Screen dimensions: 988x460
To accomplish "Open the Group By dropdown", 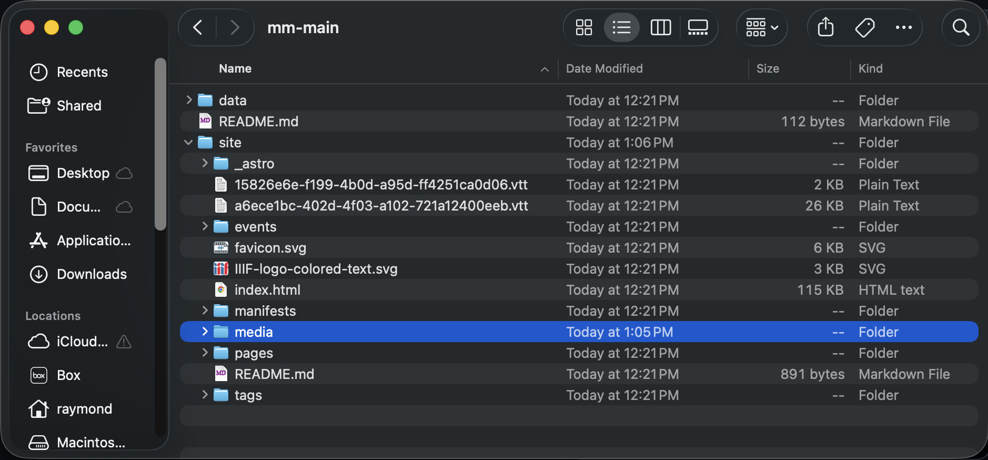I will [x=761, y=27].
